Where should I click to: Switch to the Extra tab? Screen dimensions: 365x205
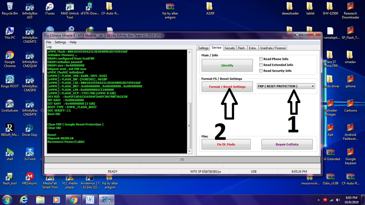(252, 48)
